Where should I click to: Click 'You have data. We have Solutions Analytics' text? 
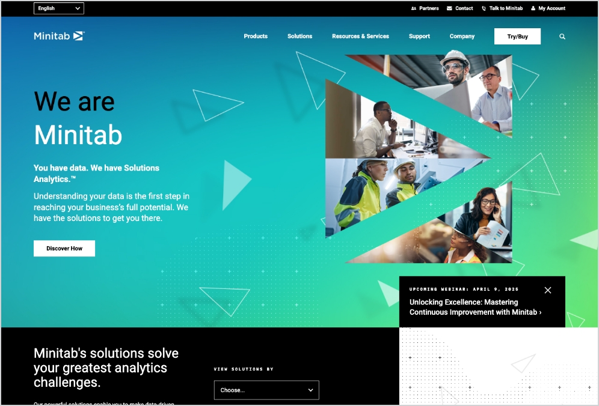pos(96,174)
